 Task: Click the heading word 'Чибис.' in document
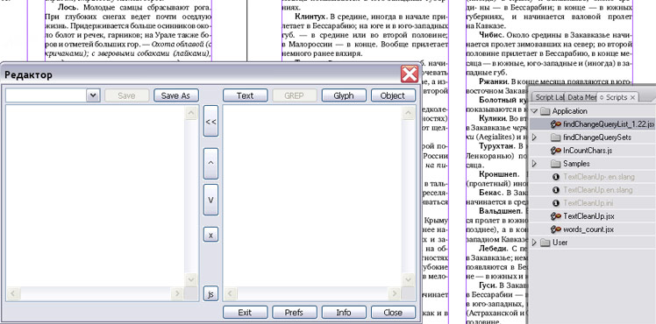(x=492, y=36)
